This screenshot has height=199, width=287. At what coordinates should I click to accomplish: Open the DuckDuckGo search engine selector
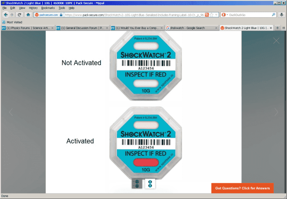tap(225, 15)
